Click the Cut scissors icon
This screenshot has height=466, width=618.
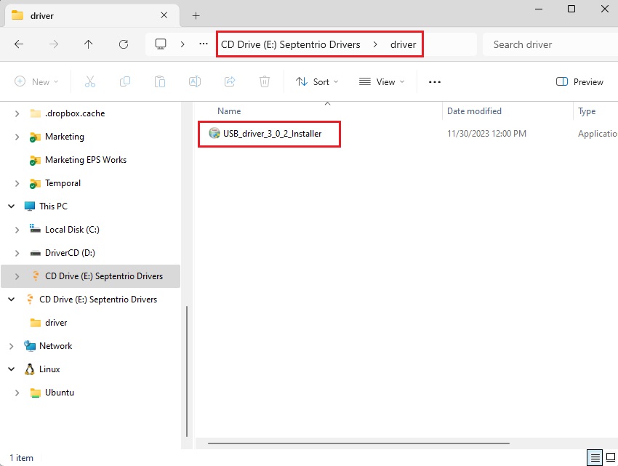point(90,82)
